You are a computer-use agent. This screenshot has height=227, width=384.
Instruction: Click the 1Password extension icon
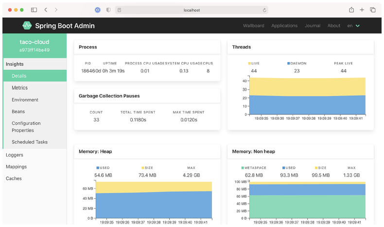click(x=98, y=10)
